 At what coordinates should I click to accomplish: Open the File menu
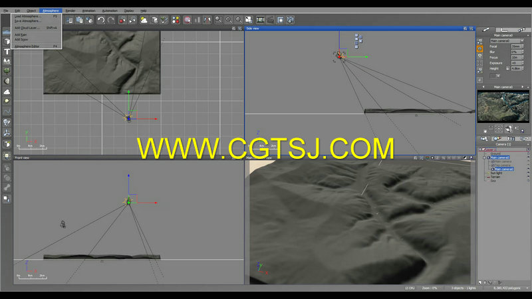[x=6, y=11]
